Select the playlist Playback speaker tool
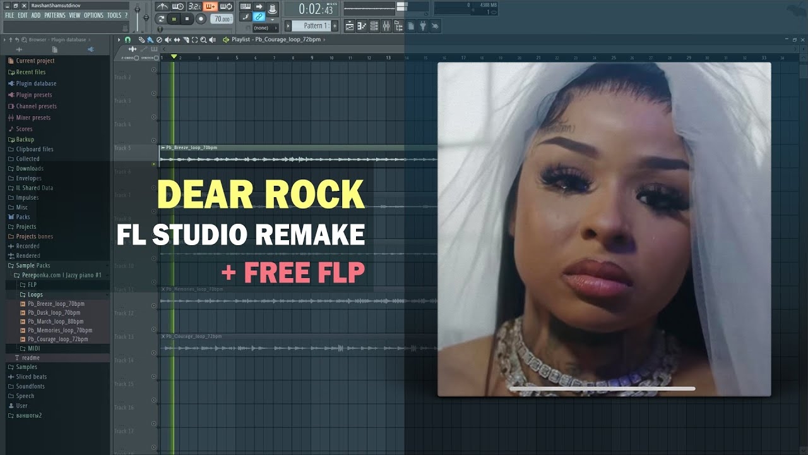Image resolution: width=808 pixels, height=455 pixels. point(212,40)
